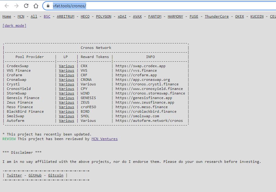Click the https://www.cronosyield.finance info text

pyautogui.click(x=149, y=89)
